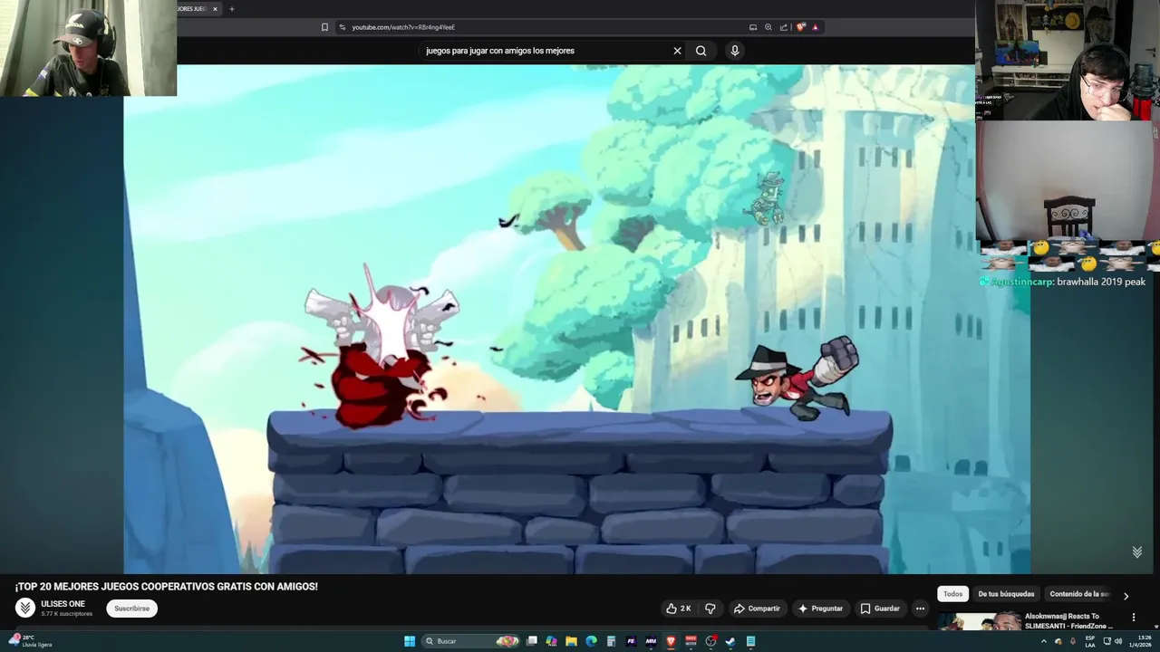Open the Windows Start menu
The image size is (1160, 652).
410,641
